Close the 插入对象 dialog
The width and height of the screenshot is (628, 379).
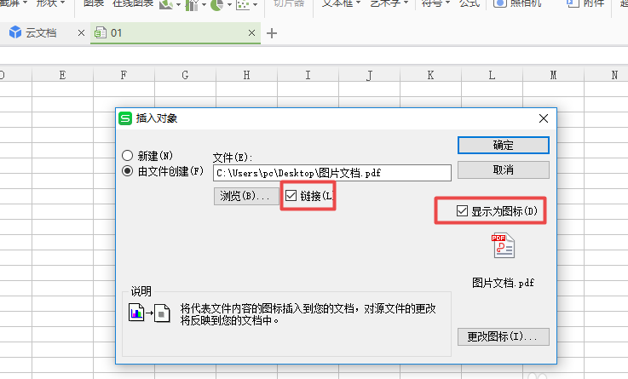pos(544,118)
